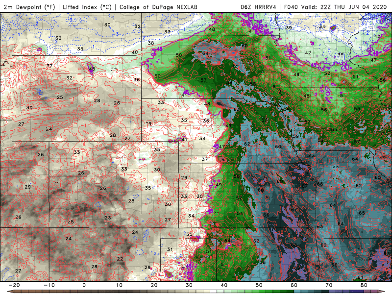392x294 pixels.
Task: Click the -20 label on the color scale
Action: pos(14,285)
